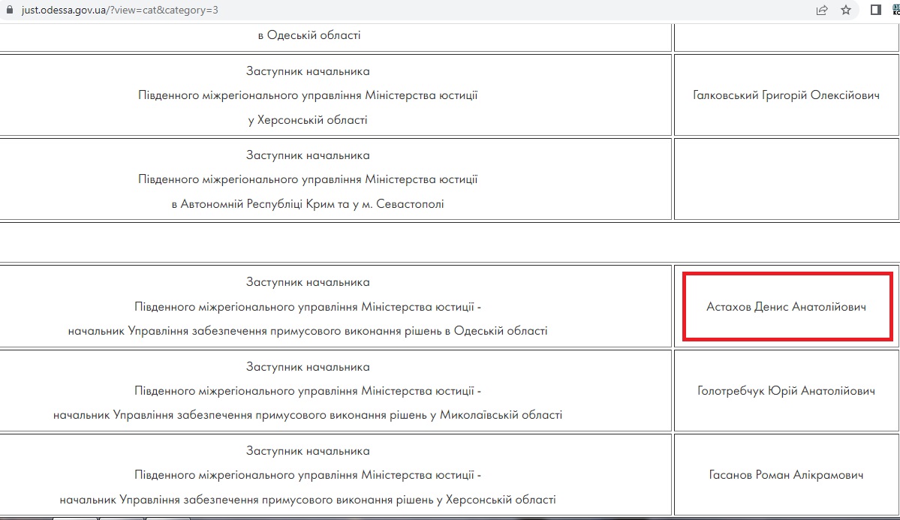Click line about примусового виконання рішень в Одеській області

pos(308,331)
